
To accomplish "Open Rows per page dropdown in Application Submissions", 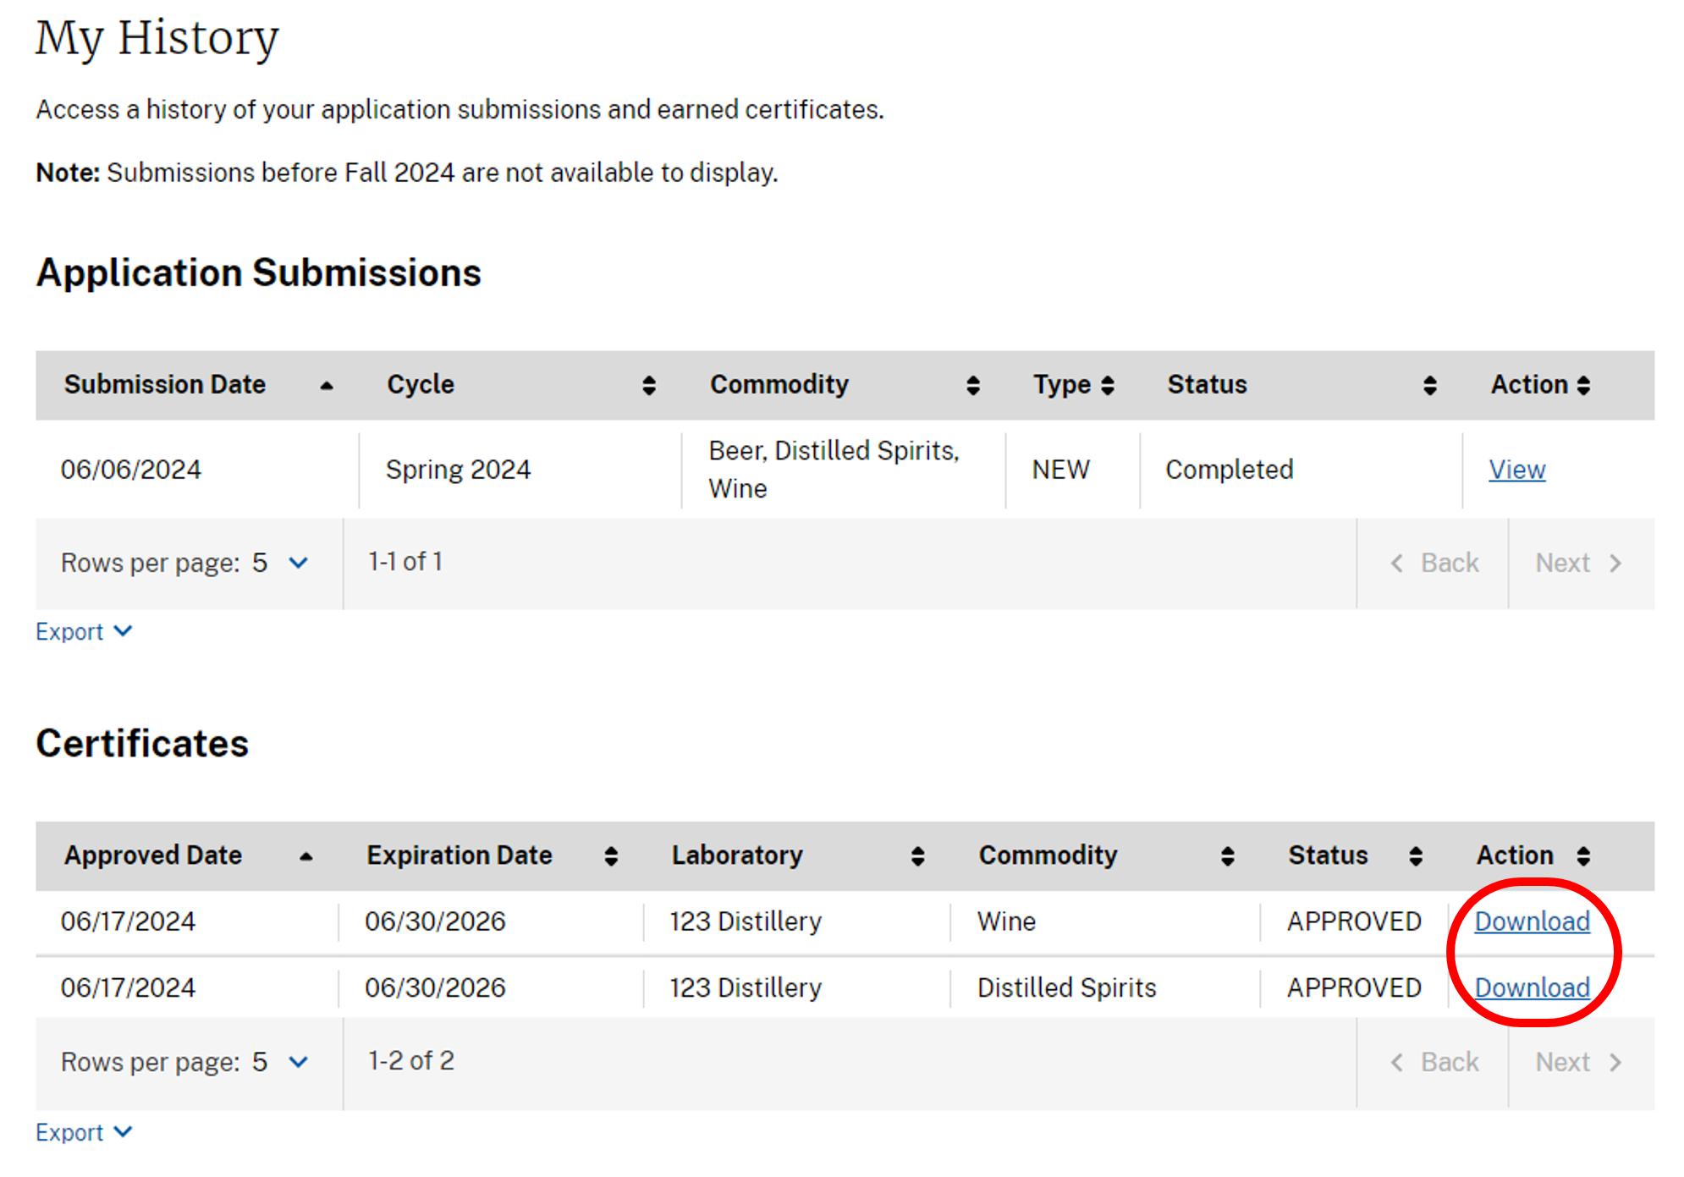I will tap(280, 563).
